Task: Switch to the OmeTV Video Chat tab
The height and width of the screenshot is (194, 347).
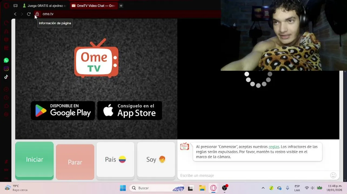Action: tap(94, 6)
